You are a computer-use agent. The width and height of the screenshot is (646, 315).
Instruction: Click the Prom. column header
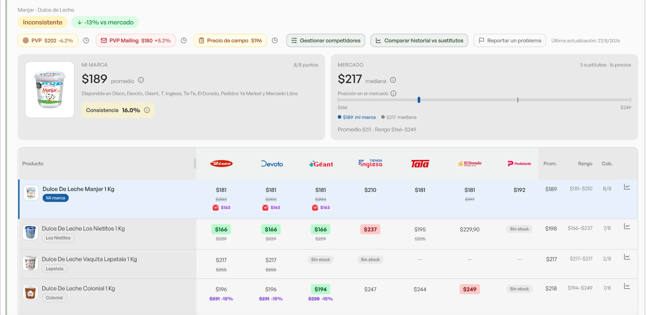pos(550,164)
